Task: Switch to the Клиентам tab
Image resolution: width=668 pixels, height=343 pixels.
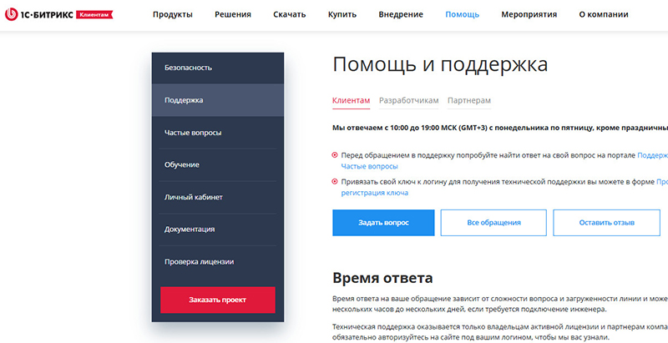Action: pyautogui.click(x=351, y=101)
